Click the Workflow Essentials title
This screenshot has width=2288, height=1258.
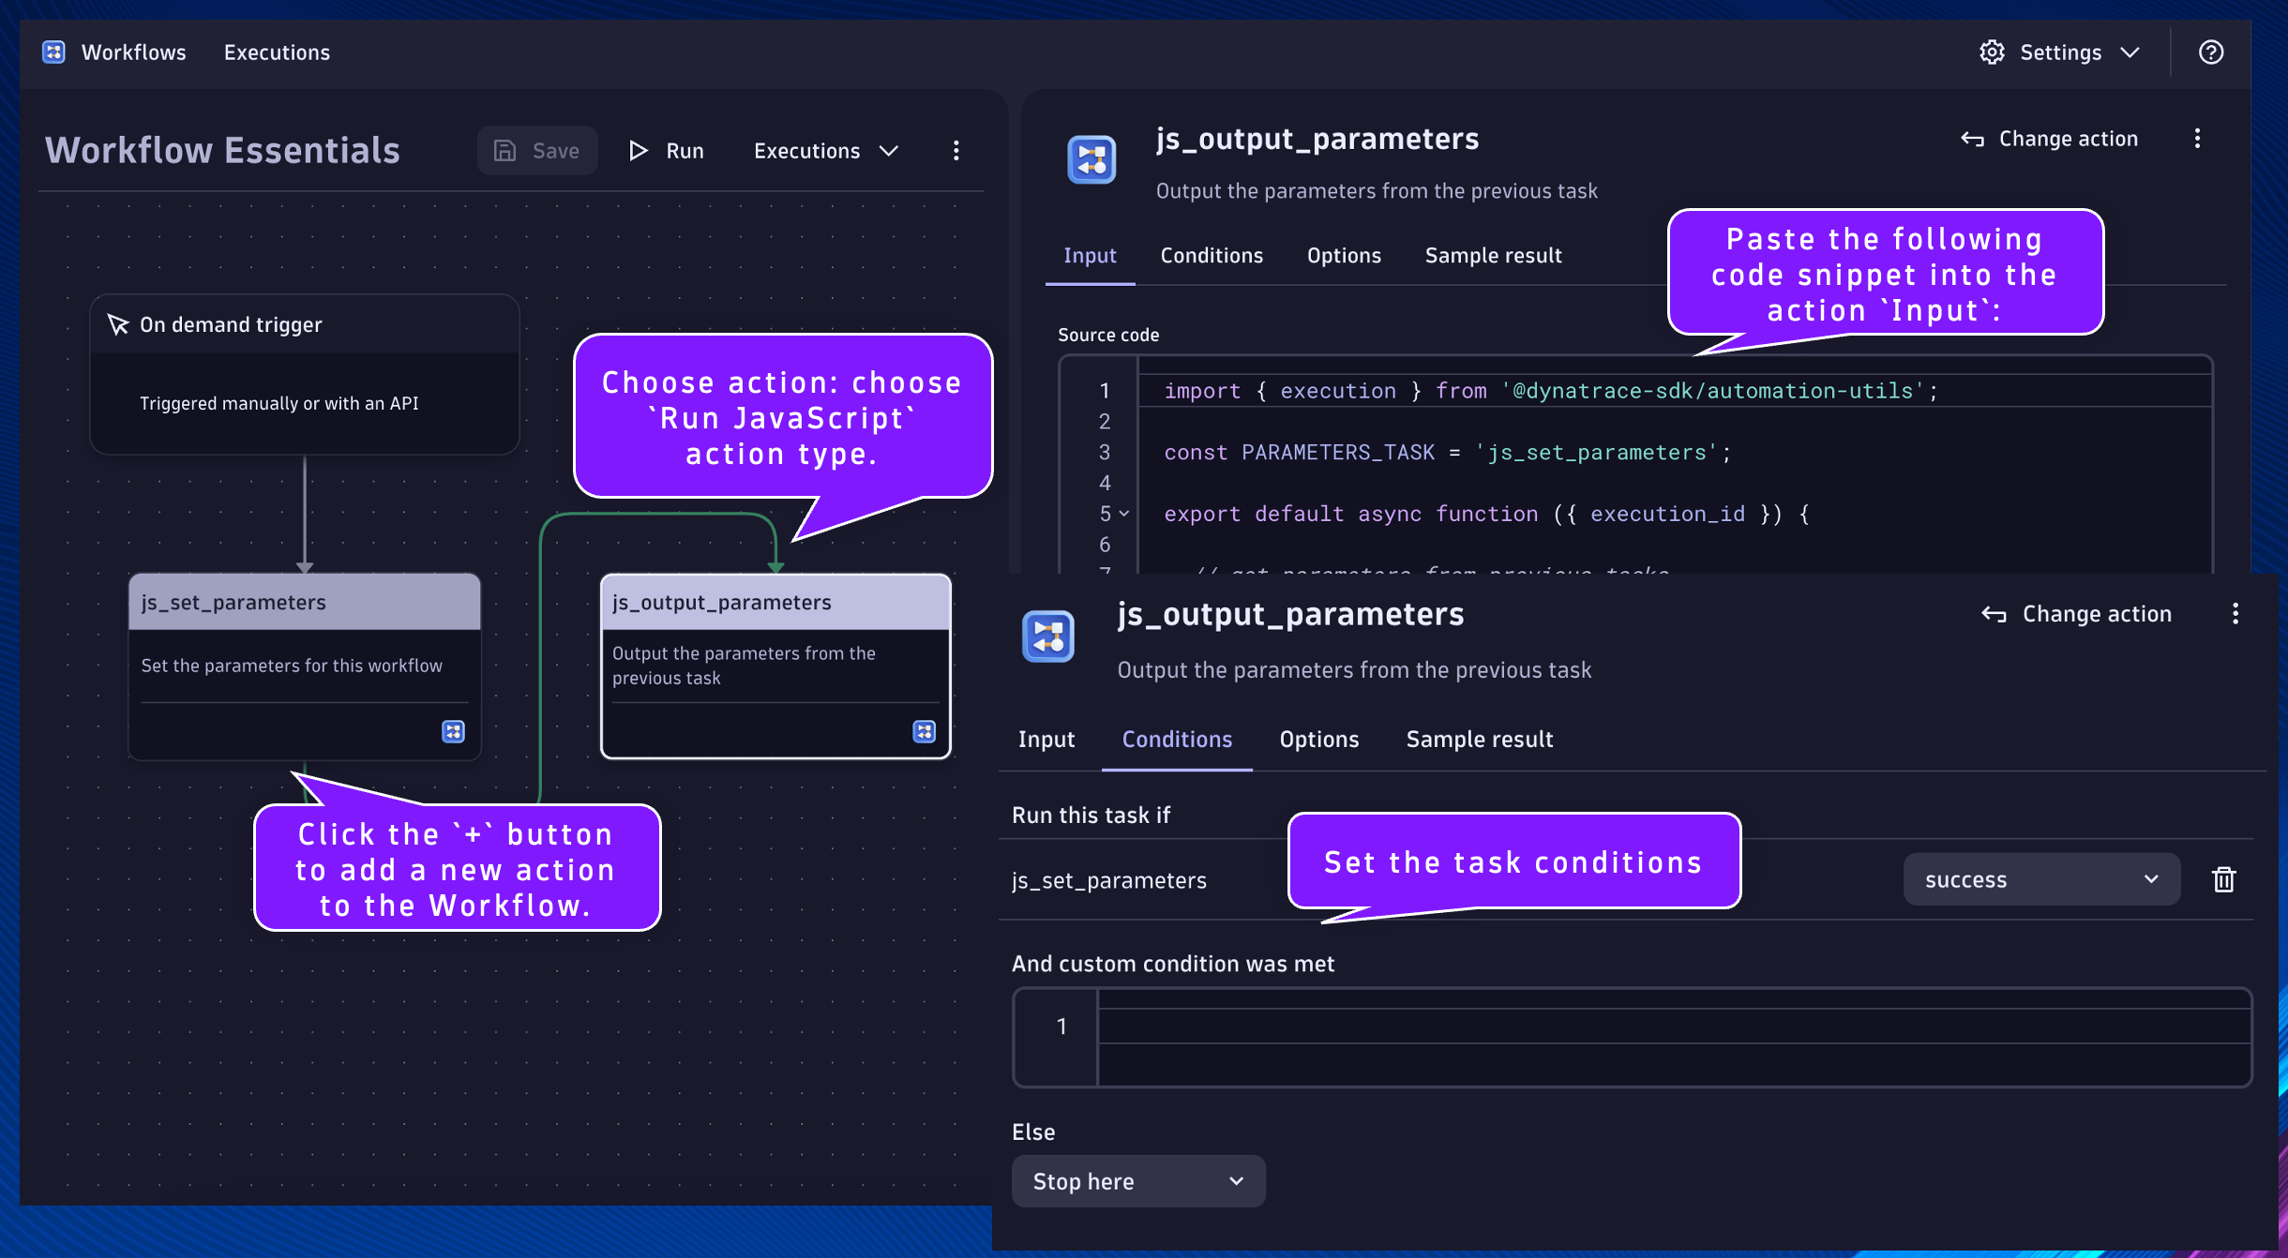222,151
